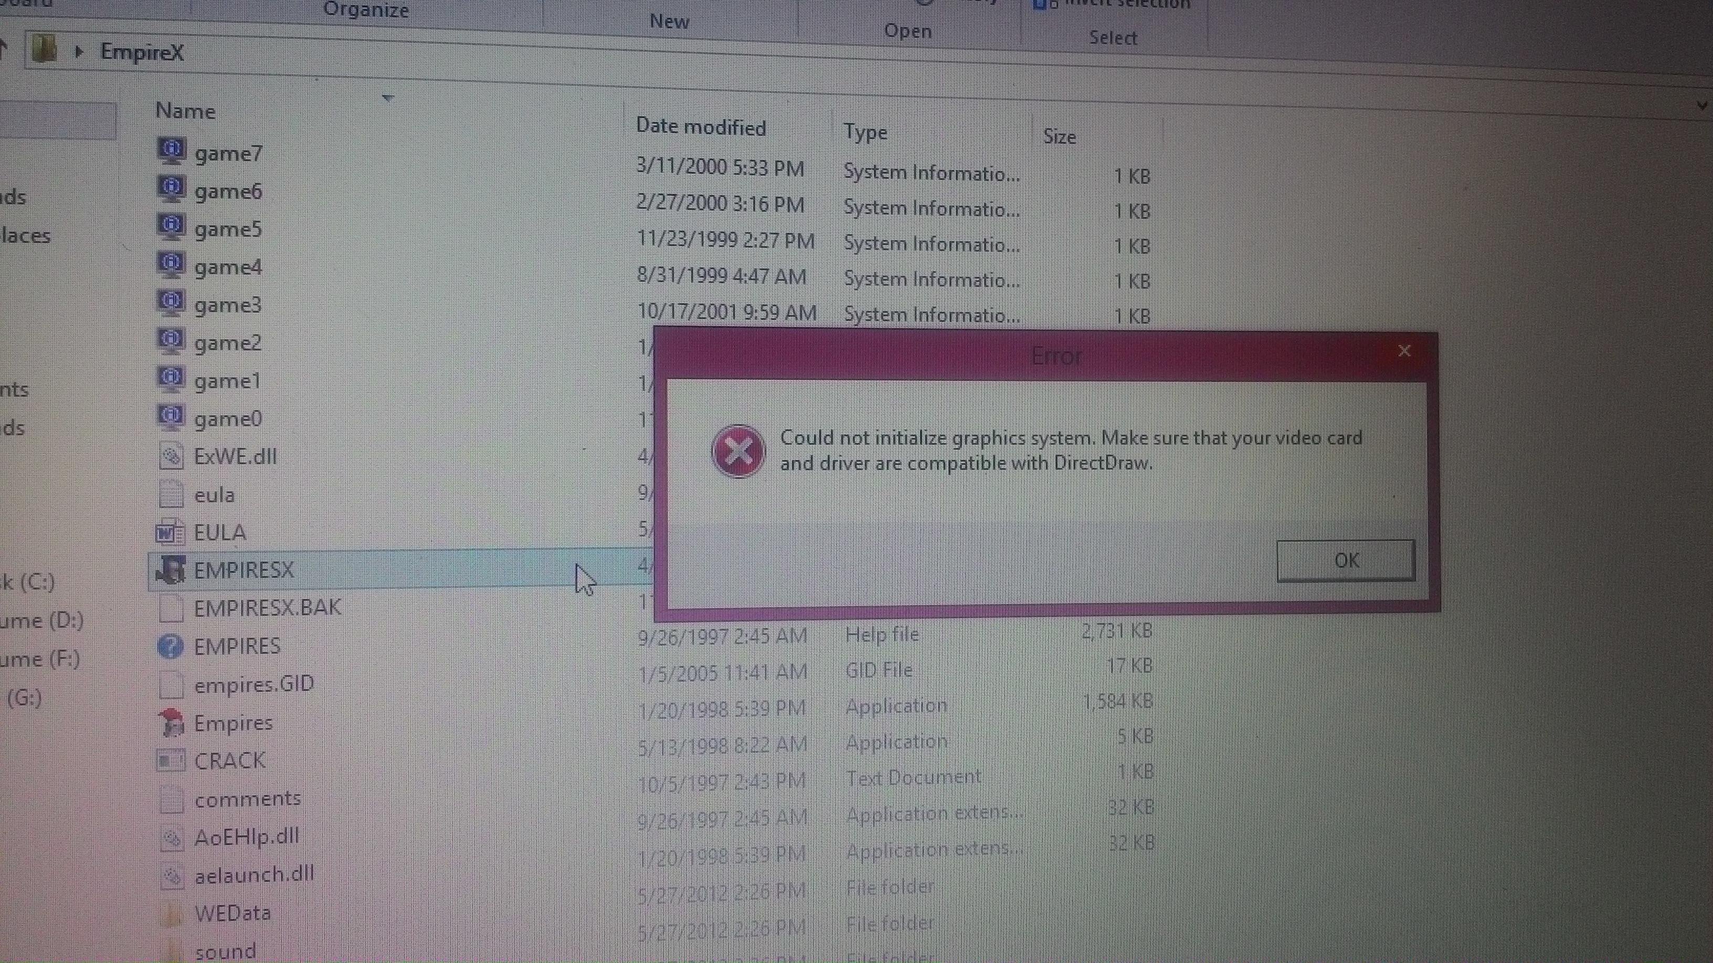This screenshot has width=1713, height=963.
Task: Click the EMPIRESX application icon
Action: (170, 570)
